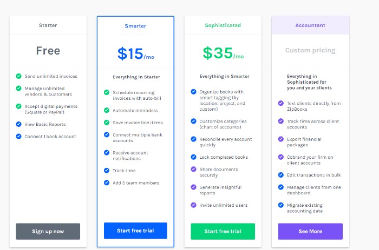
Task: Click checkmark icon next to Edit transactions in bulk
Action: coord(280,175)
